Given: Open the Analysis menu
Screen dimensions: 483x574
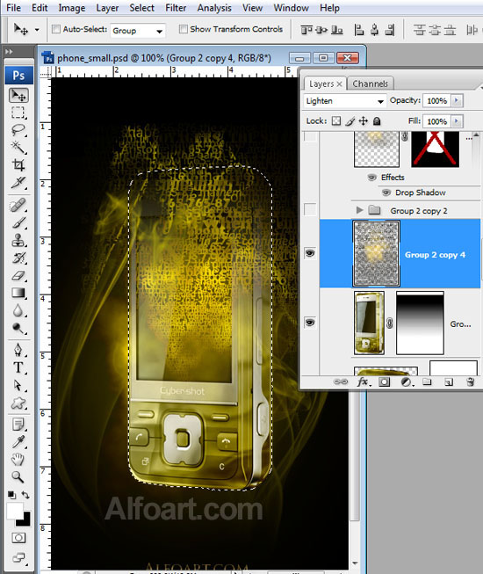Looking at the screenshot, I should pos(214,8).
